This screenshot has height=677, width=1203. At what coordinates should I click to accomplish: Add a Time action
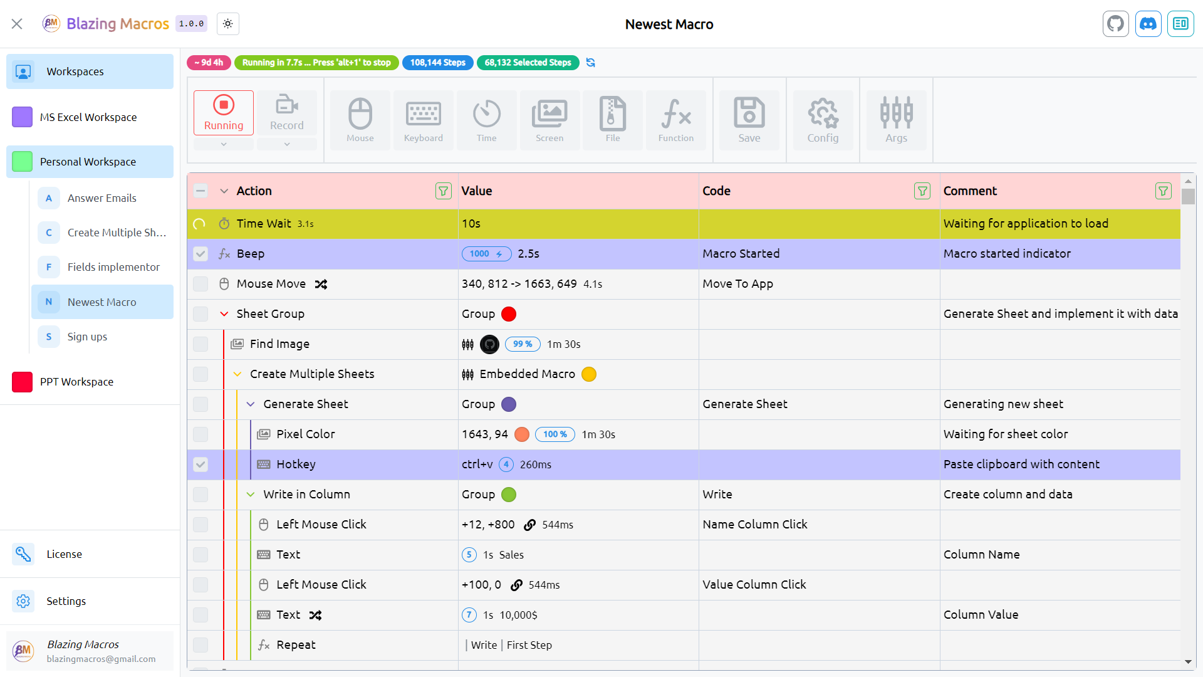487,120
